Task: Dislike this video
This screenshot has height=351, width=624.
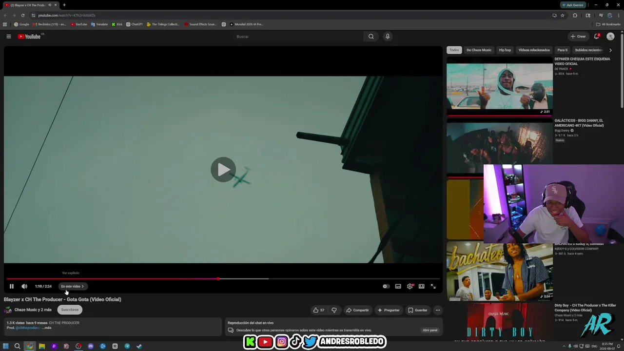Action: (x=334, y=310)
